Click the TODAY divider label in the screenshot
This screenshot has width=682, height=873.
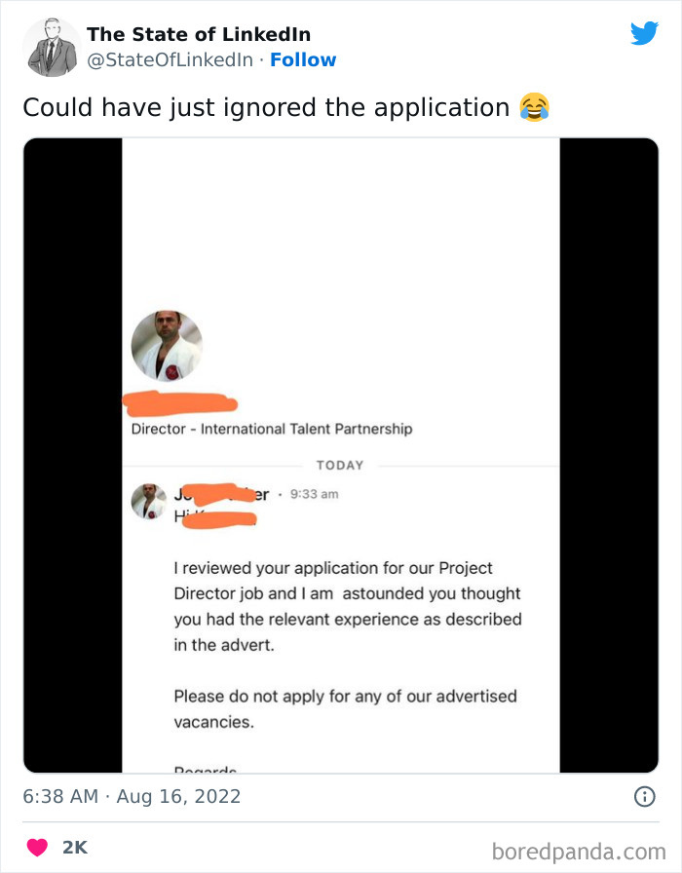[x=340, y=465]
